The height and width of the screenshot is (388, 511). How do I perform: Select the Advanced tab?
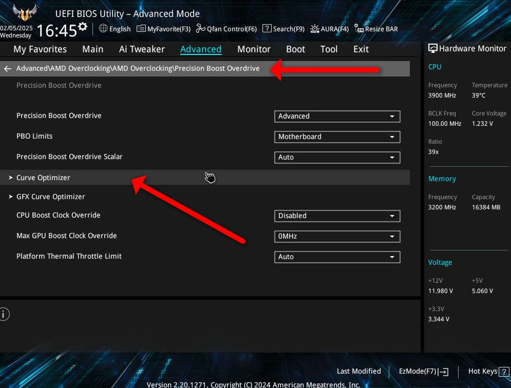click(201, 49)
